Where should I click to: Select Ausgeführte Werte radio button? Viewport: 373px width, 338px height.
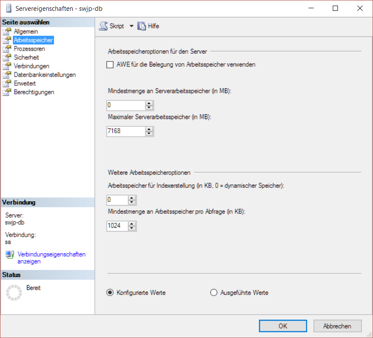pos(213,293)
